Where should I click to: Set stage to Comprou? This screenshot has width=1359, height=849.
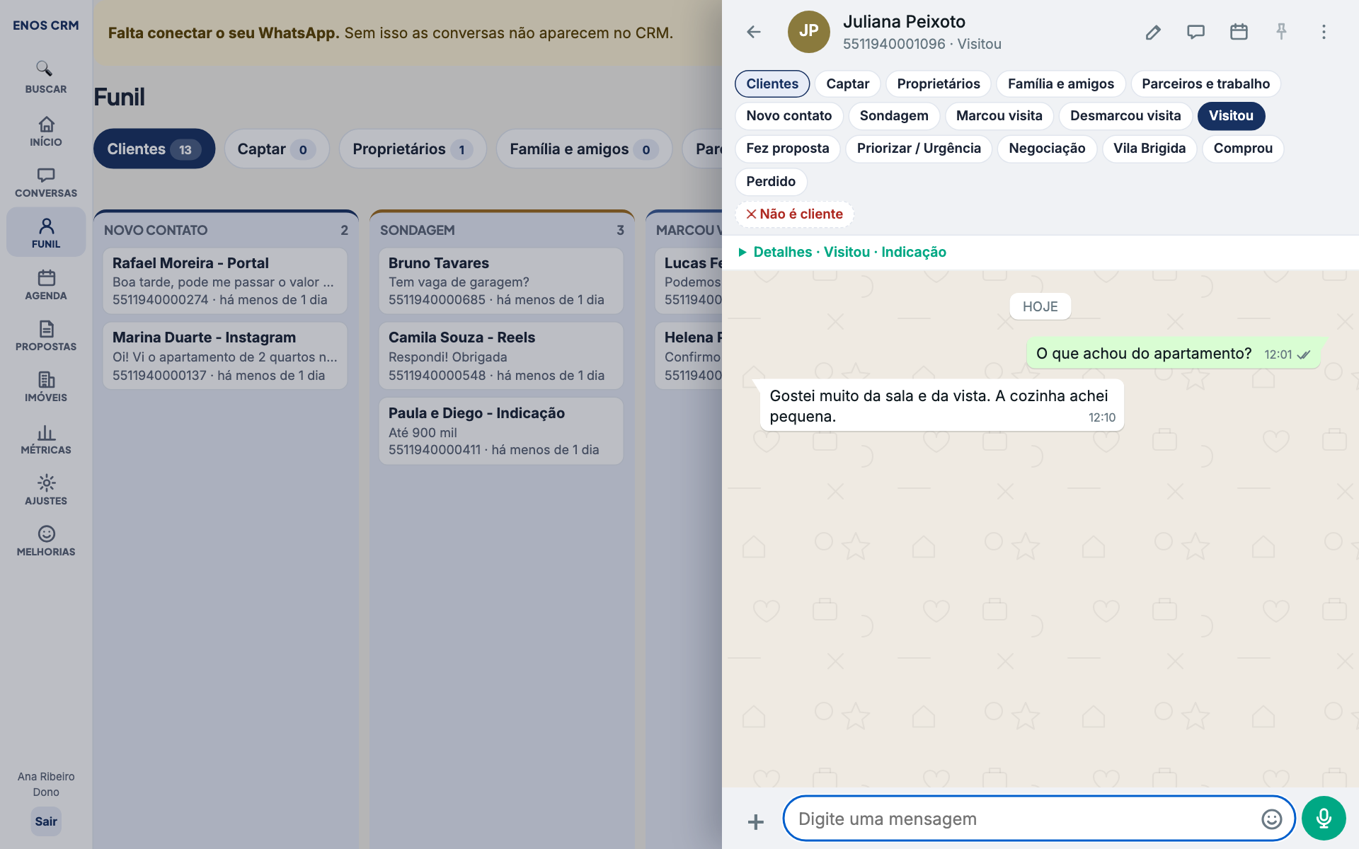(x=1243, y=148)
